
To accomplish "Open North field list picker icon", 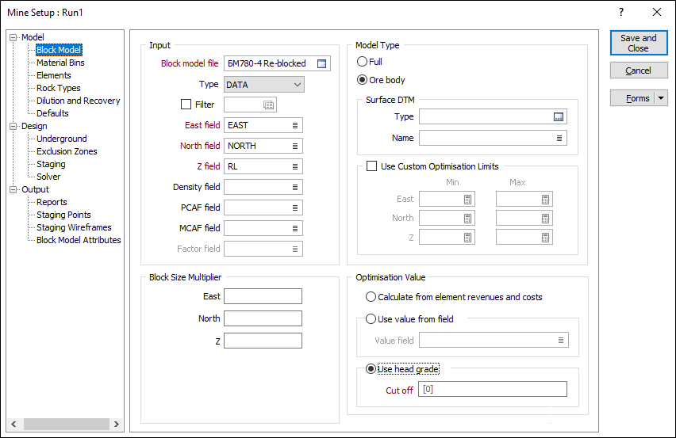I will [295, 146].
